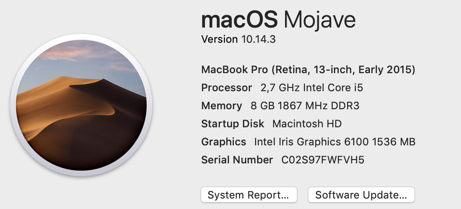Click the Startup Disk label
The width and height of the screenshot is (461, 209).
232,123
